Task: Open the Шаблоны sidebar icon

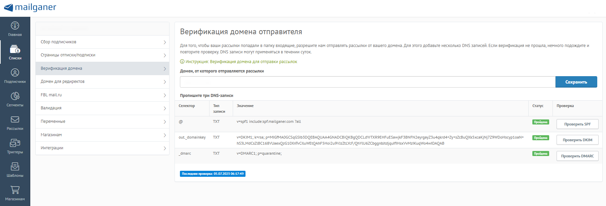Action: pyautogui.click(x=15, y=166)
